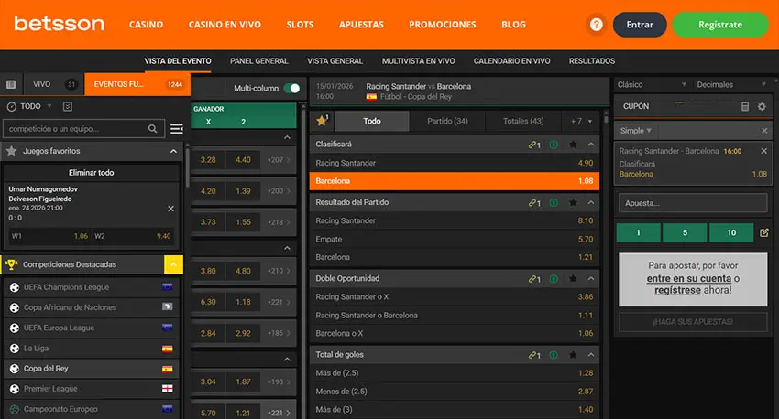Click the link icon in Clasificará header
Viewport: 779px width, 419px height.
tap(534, 145)
